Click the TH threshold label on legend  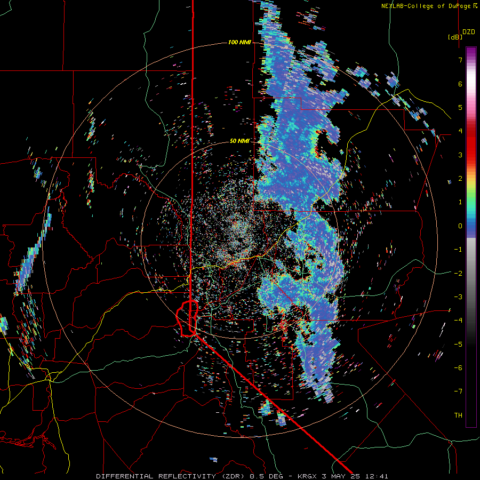pos(458,415)
